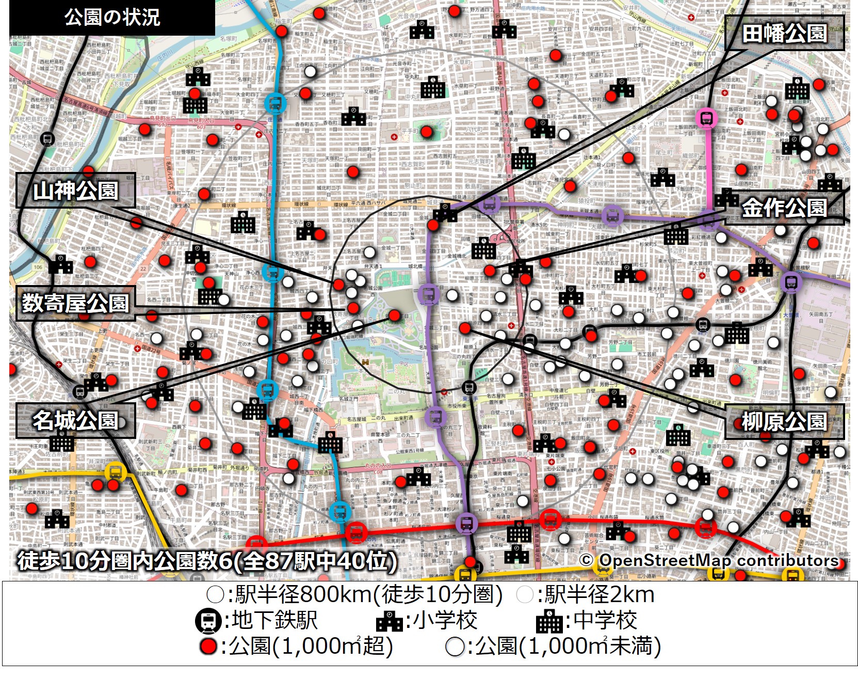Click the purple station icon at the walking-circle center
The width and height of the screenshot is (858, 678).
(x=428, y=294)
